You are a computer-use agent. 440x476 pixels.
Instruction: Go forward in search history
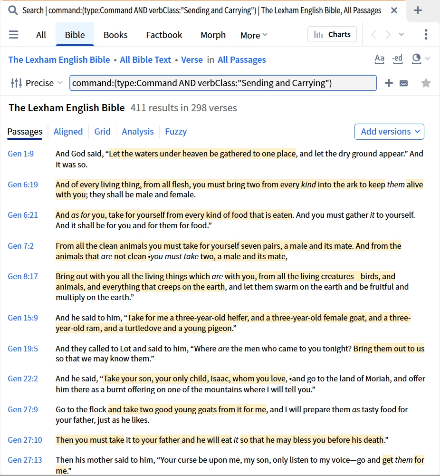(x=388, y=35)
